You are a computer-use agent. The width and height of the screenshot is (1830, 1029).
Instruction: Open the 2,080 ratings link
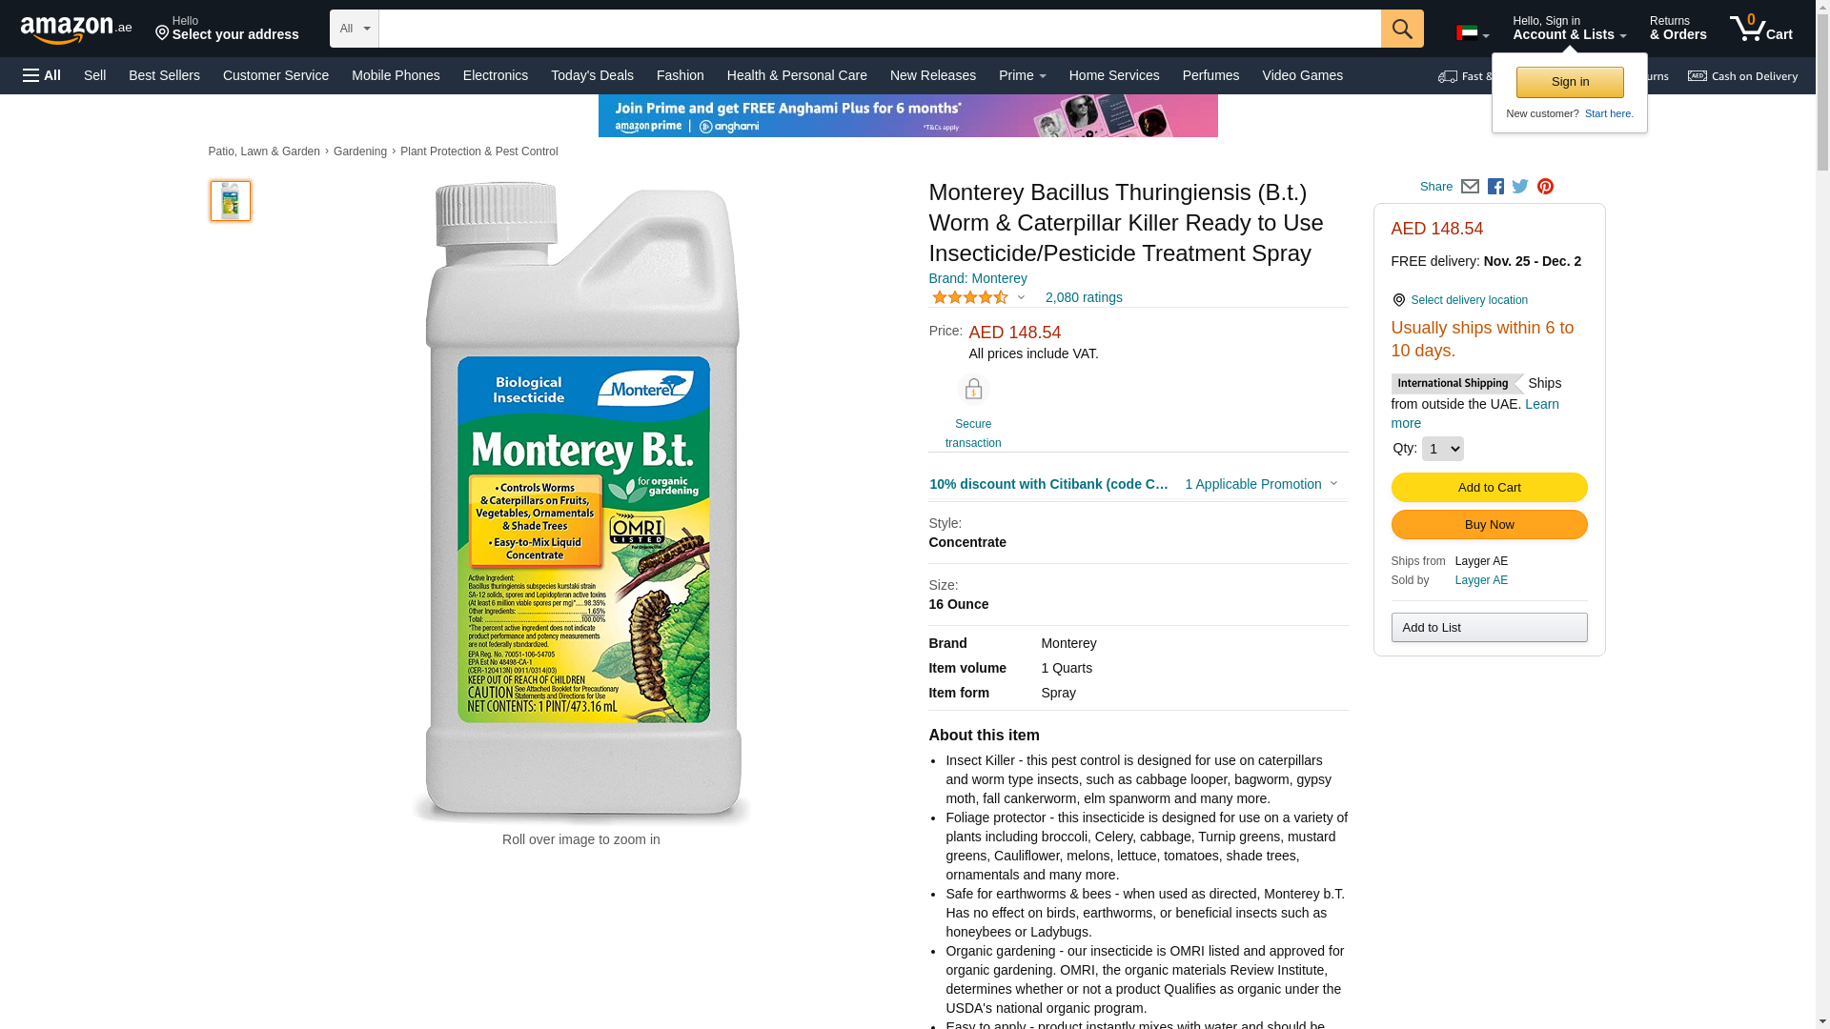[x=1084, y=297]
